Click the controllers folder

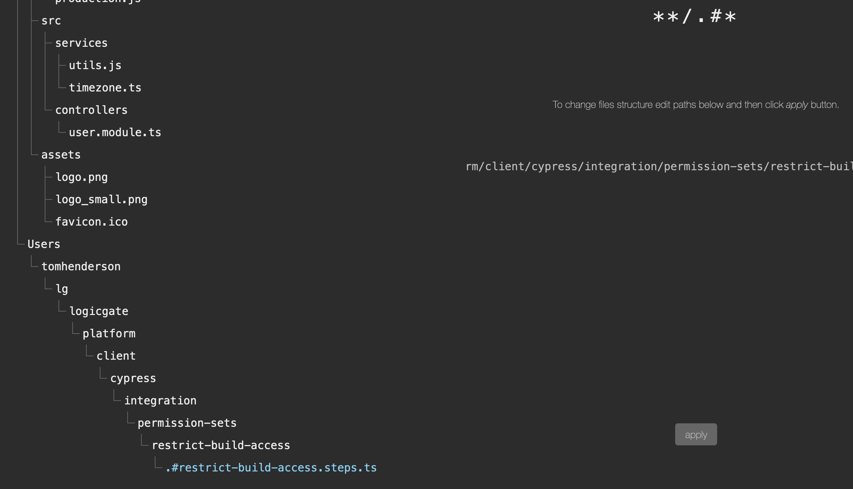point(91,109)
